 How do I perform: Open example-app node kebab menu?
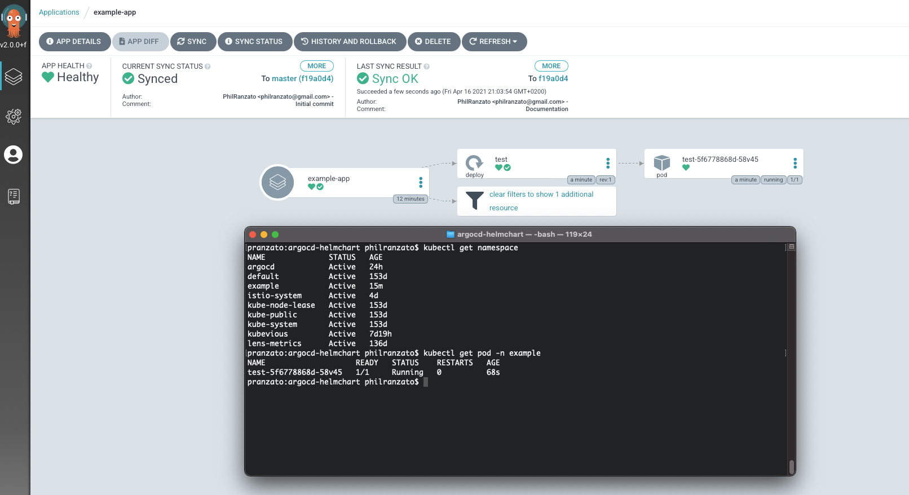tap(421, 182)
